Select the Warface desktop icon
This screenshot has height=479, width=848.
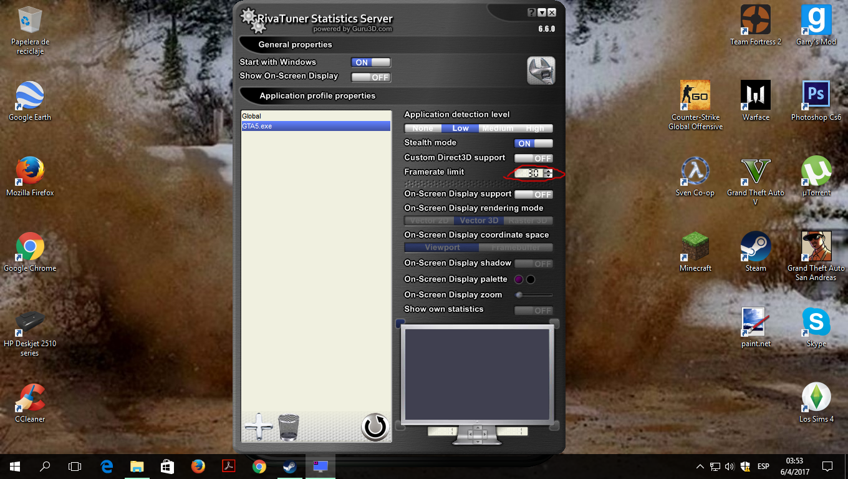756,100
